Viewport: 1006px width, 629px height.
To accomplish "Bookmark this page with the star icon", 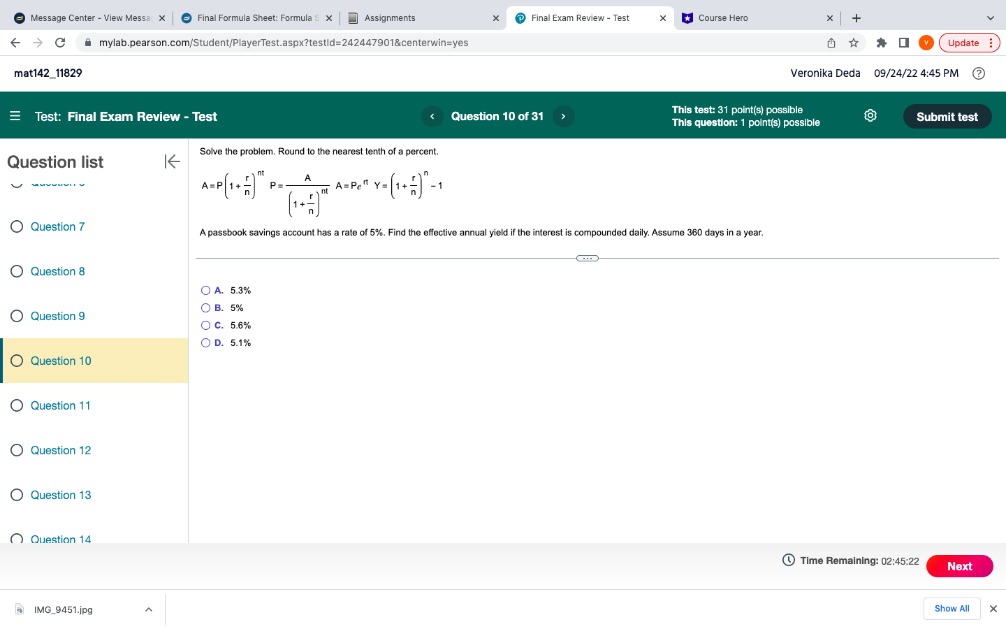I will 854,43.
